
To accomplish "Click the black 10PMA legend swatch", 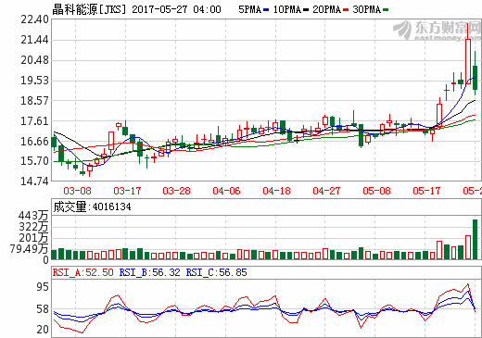I will tap(306, 10).
